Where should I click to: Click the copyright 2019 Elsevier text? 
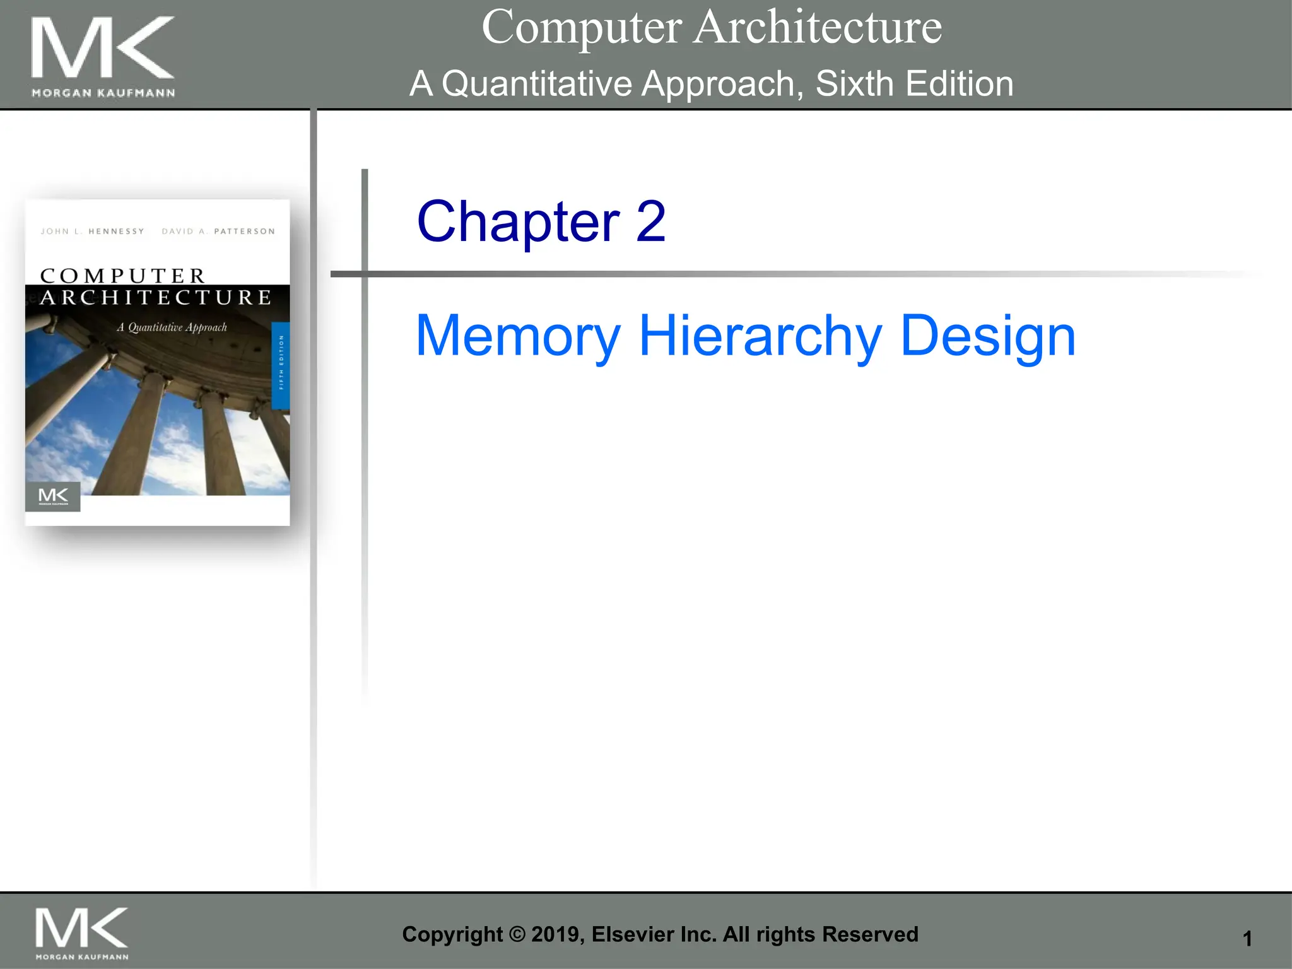coord(661,934)
